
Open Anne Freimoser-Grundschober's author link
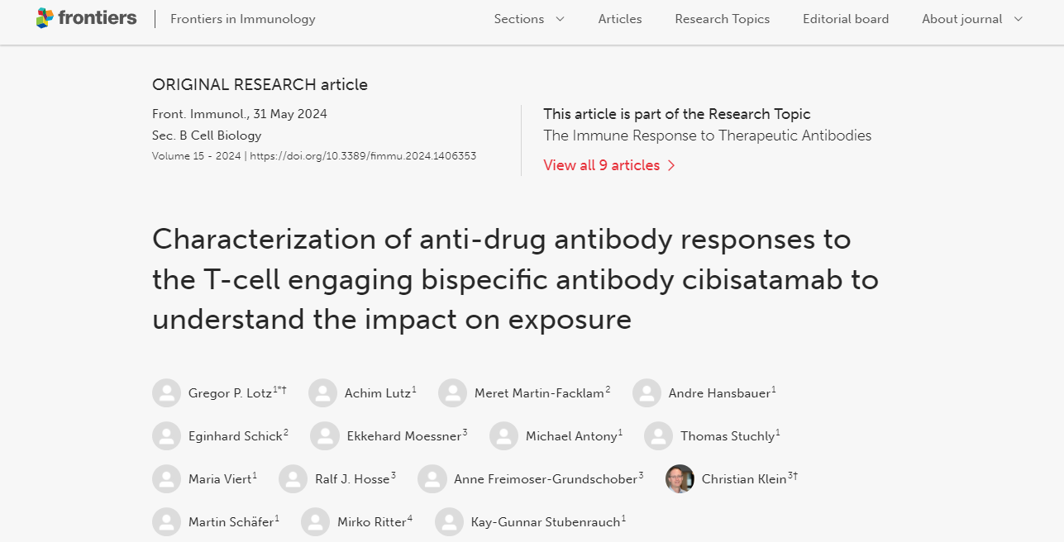(x=546, y=479)
